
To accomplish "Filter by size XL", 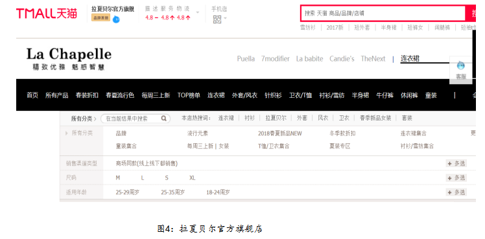I will (193, 178).
